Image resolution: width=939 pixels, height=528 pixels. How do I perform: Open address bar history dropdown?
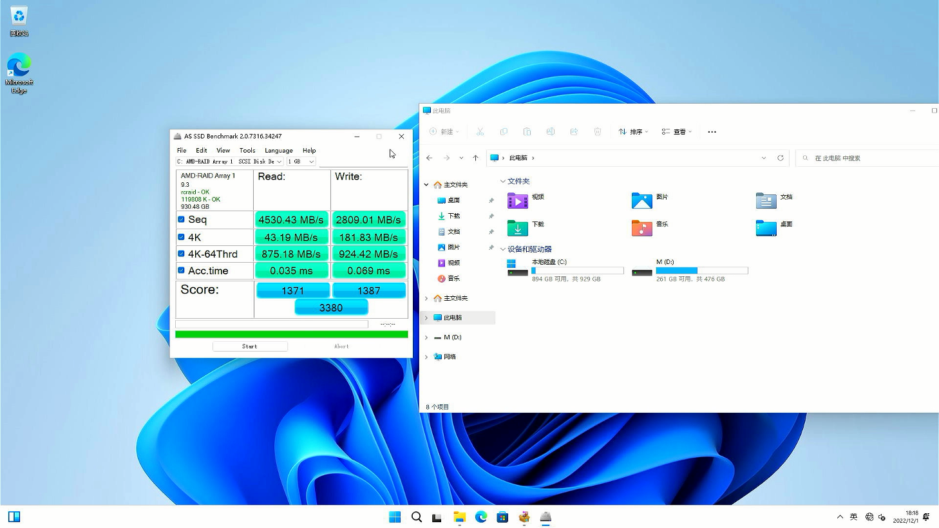(764, 158)
